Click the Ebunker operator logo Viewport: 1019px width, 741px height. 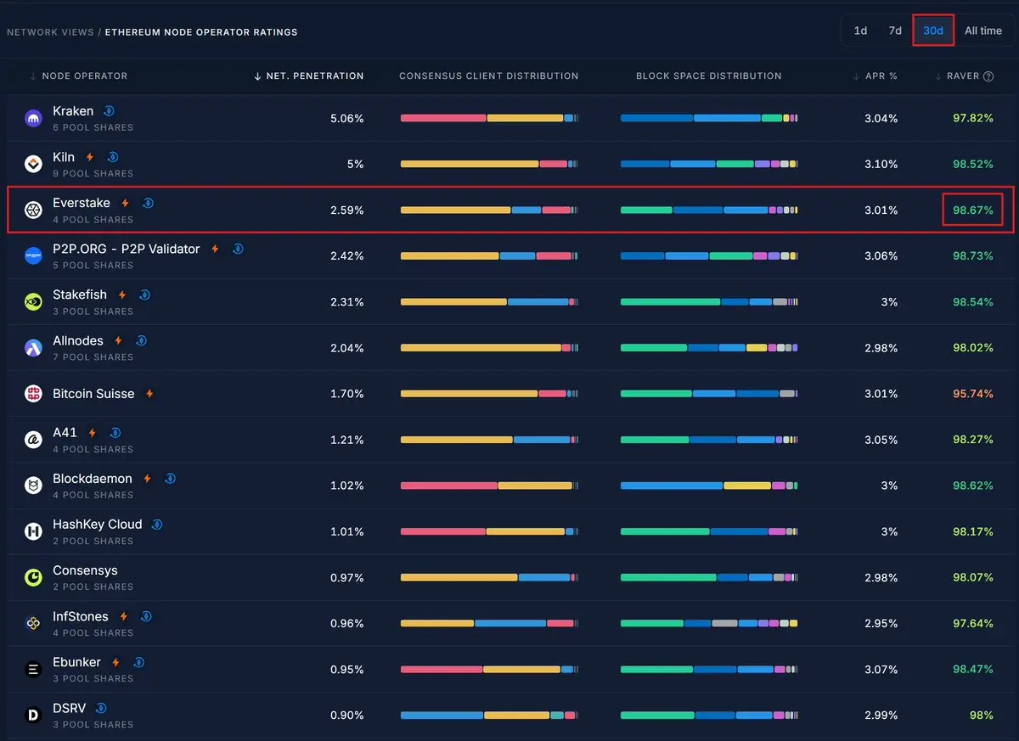(x=33, y=669)
